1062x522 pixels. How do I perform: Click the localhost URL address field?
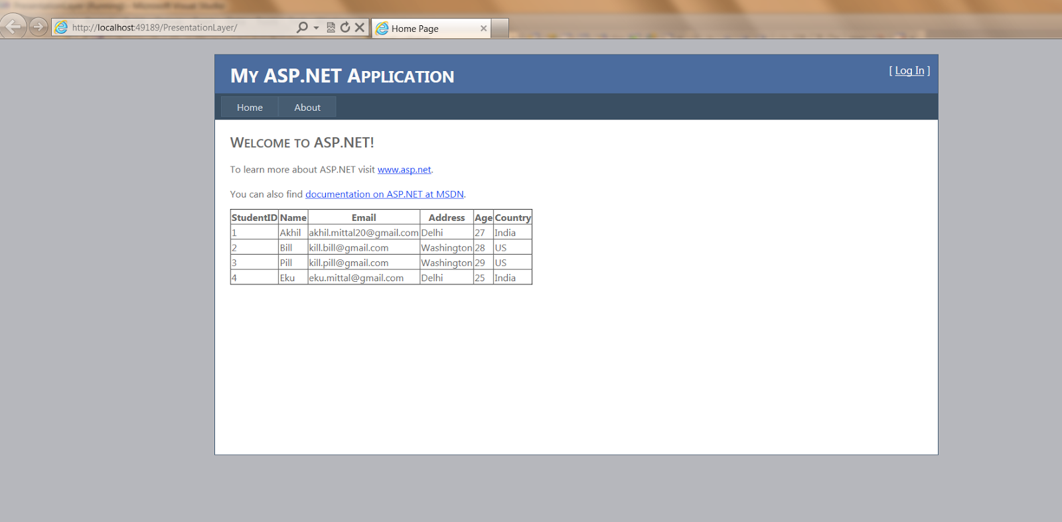click(179, 28)
